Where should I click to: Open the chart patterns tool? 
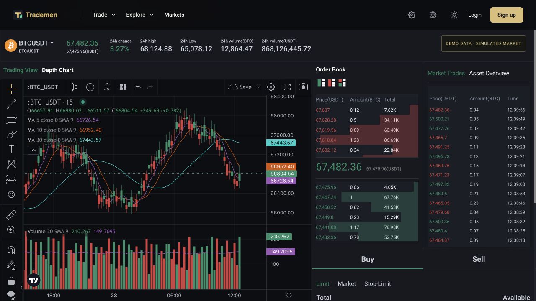pos(11,164)
